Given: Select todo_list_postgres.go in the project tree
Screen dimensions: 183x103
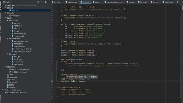Looking at the screenshot, I should pyautogui.click(x=22, y=51).
